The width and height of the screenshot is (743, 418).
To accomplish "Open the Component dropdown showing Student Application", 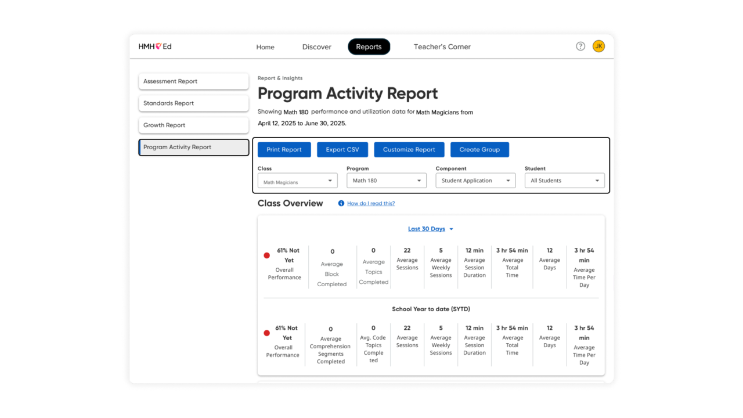I will click(x=476, y=181).
